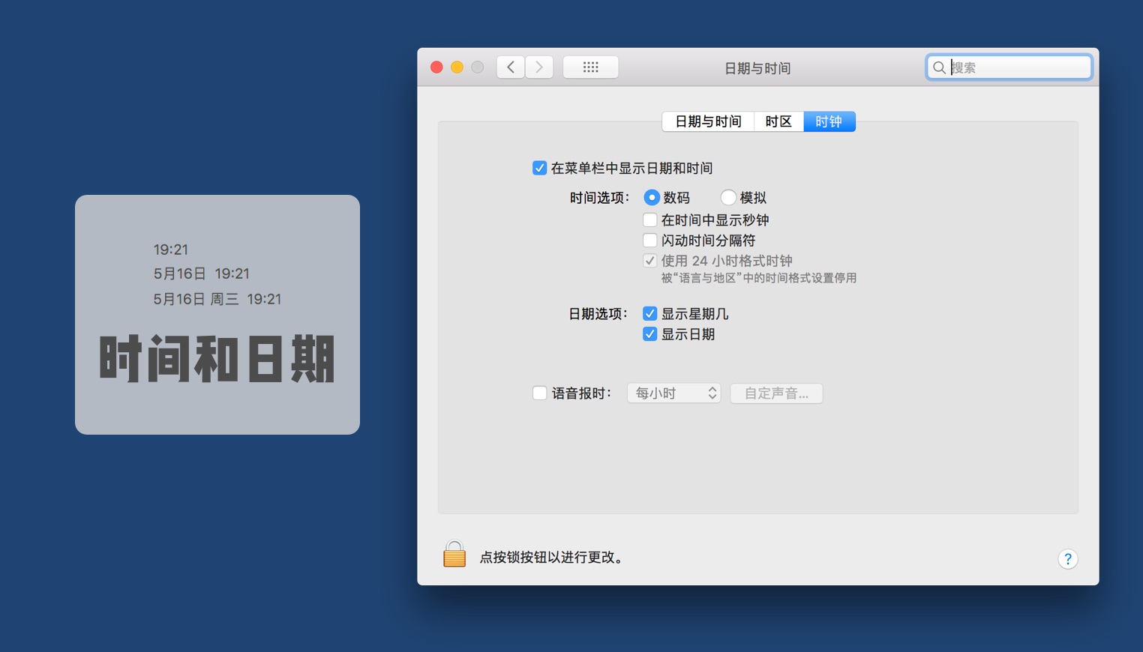The image size is (1143, 652).
Task: Uncheck 显示星期几 option
Action: tap(650, 314)
